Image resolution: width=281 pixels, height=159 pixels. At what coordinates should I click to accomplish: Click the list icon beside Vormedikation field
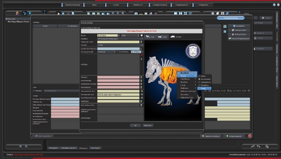tap(141, 87)
